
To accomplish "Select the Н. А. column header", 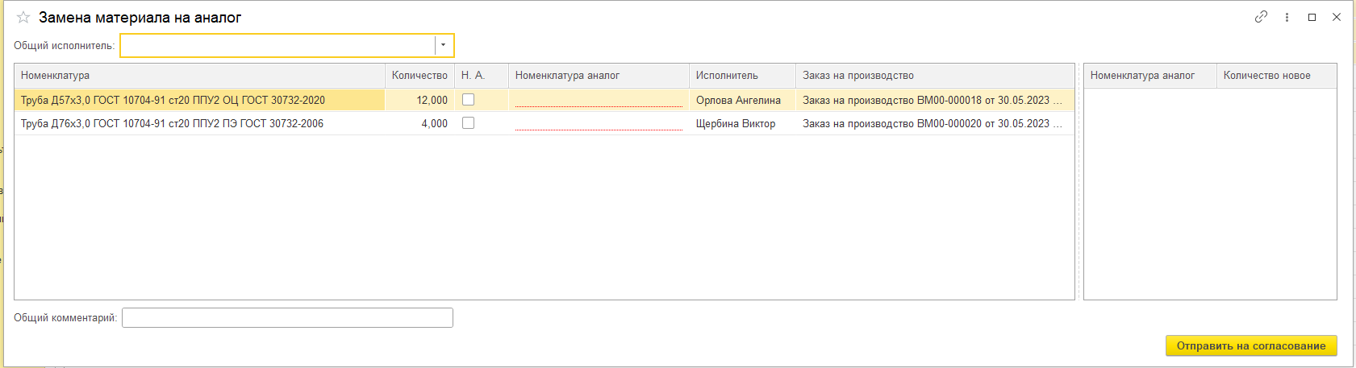I will [x=482, y=76].
